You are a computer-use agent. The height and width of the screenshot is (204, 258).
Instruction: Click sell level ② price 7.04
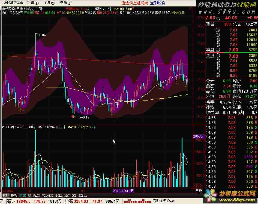tap(234, 45)
